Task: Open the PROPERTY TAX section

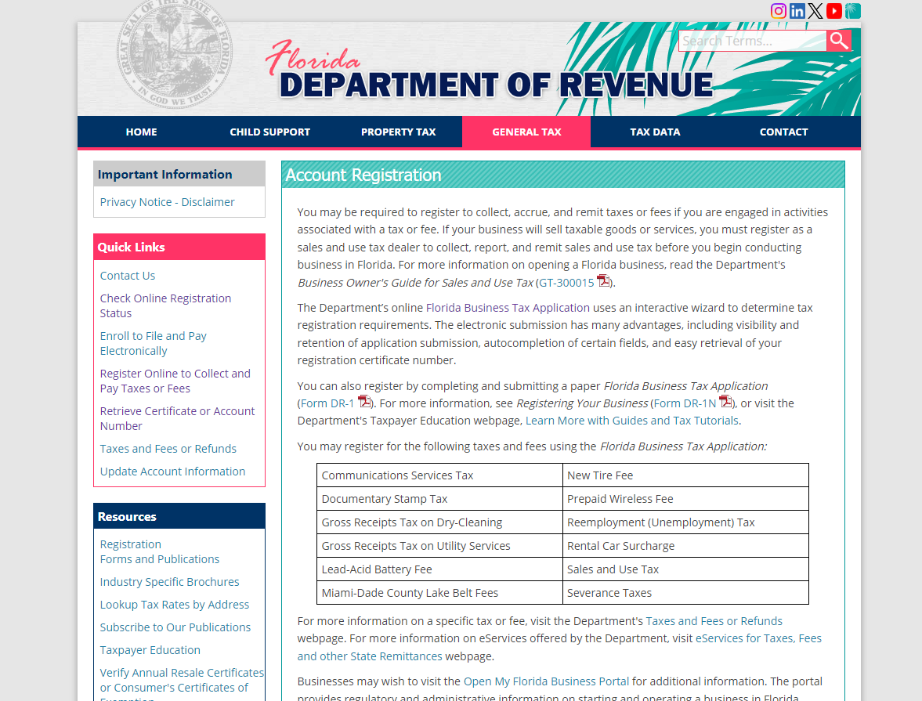Action: click(x=399, y=132)
